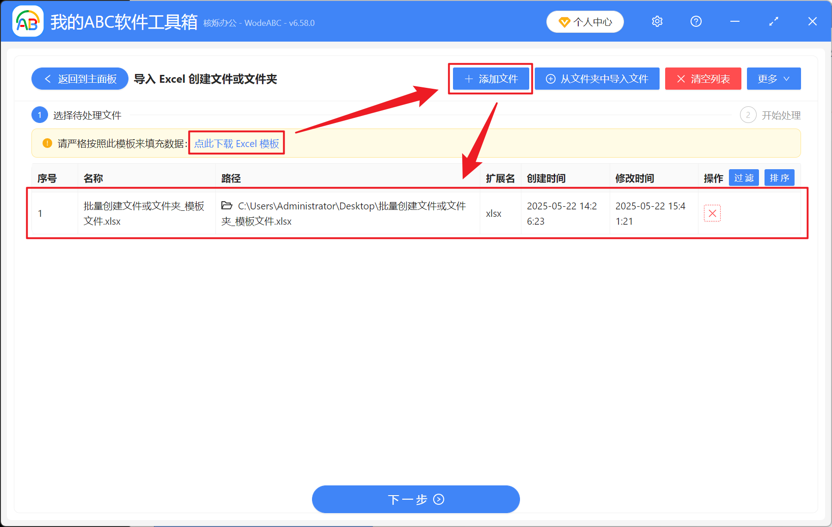Screen dimensions: 832x527
Task: Open the 更多 dropdown menu
Action: [773, 79]
